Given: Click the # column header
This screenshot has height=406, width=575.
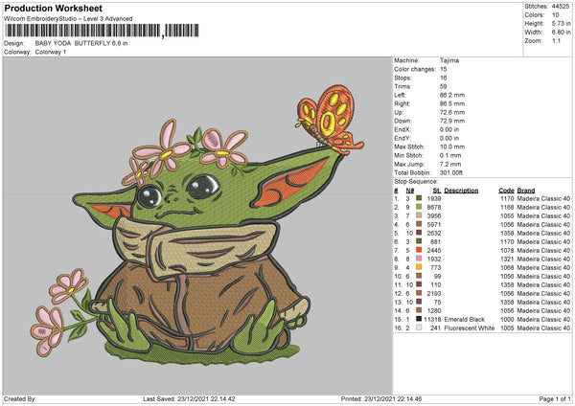Looking at the screenshot, I should point(396,191).
